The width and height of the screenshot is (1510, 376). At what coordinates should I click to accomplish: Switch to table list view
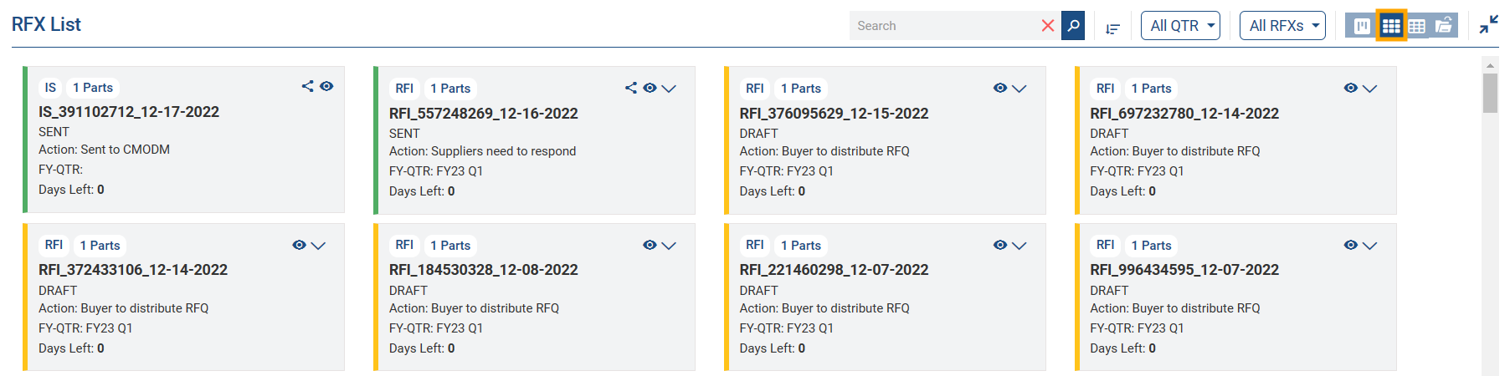[1416, 27]
